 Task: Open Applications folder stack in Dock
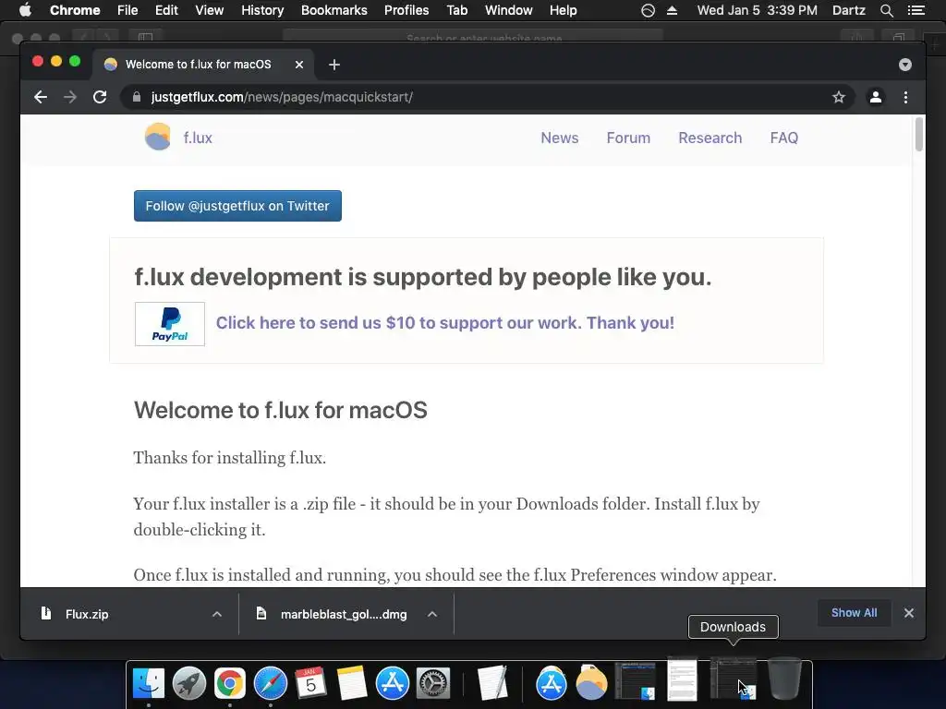click(x=551, y=683)
